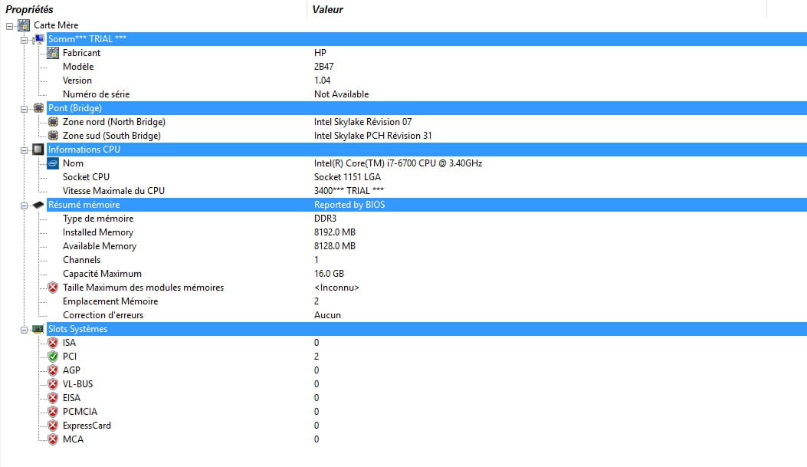Viewport: 807px width, 467px height.
Task: Click the <Inconnu> value
Action: (336, 288)
